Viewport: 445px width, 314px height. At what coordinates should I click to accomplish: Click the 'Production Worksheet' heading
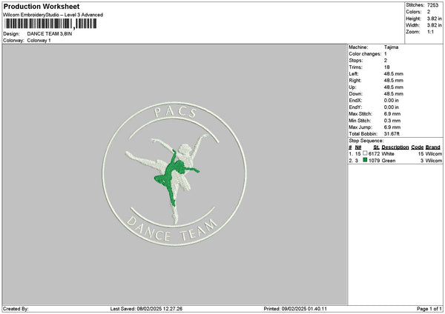point(42,6)
